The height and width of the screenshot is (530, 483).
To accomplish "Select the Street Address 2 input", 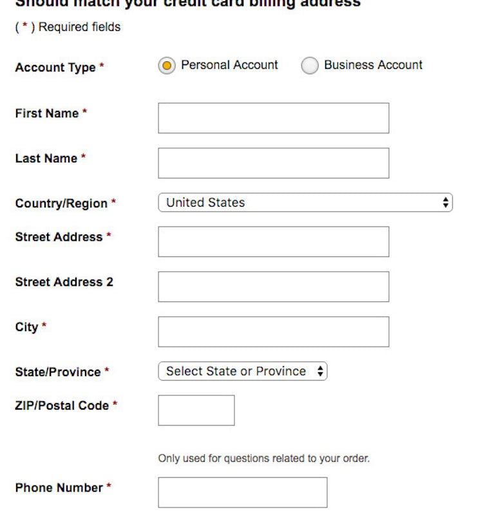I will [x=273, y=286].
